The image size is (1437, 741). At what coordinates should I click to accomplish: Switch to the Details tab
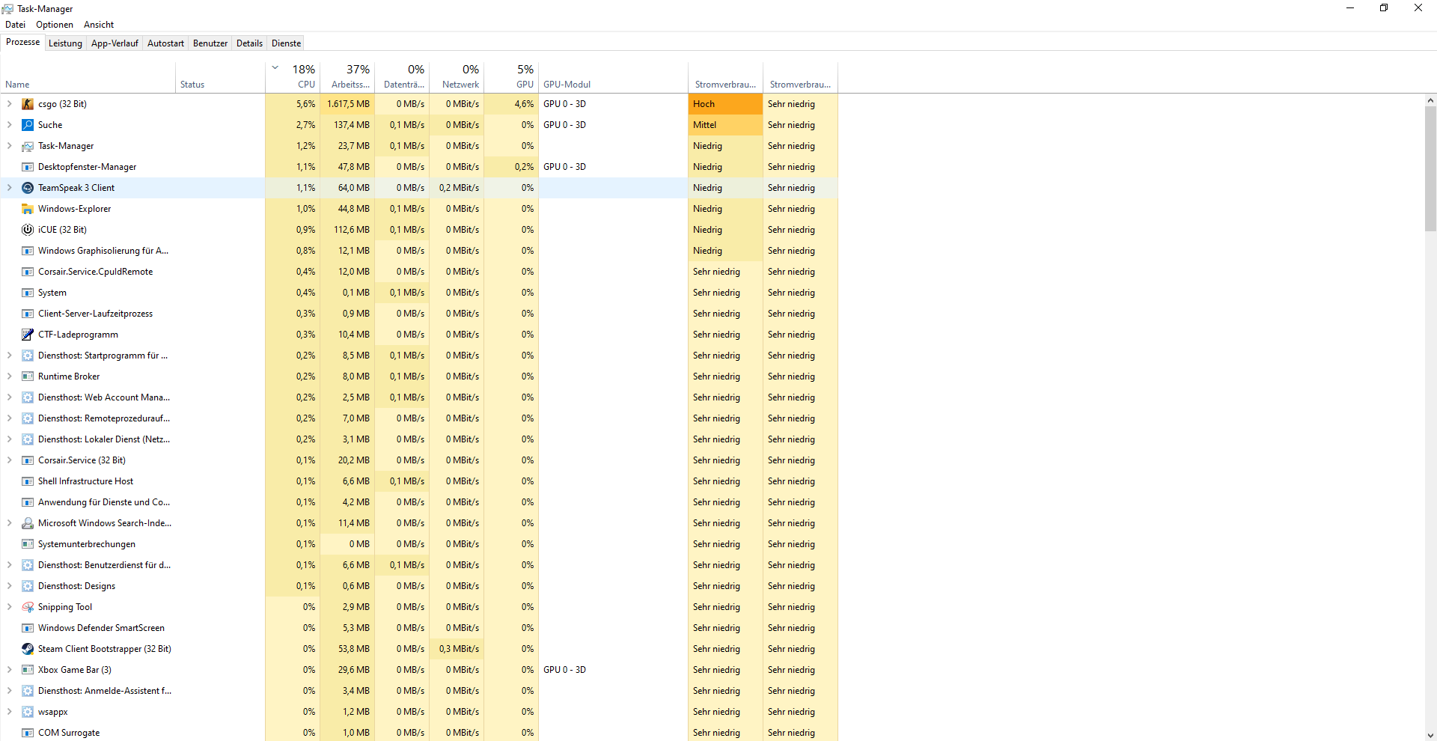[x=249, y=43]
